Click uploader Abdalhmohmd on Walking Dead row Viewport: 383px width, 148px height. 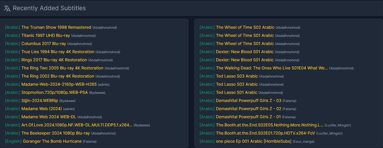(342, 68)
